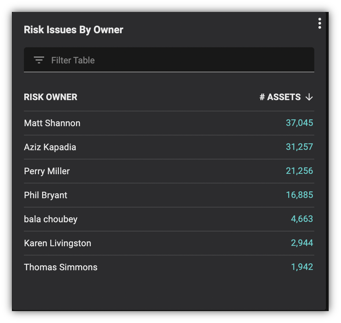The width and height of the screenshot is (341, 323).
Task: Sort by the # Assets column header
Action: click(280, 97)
